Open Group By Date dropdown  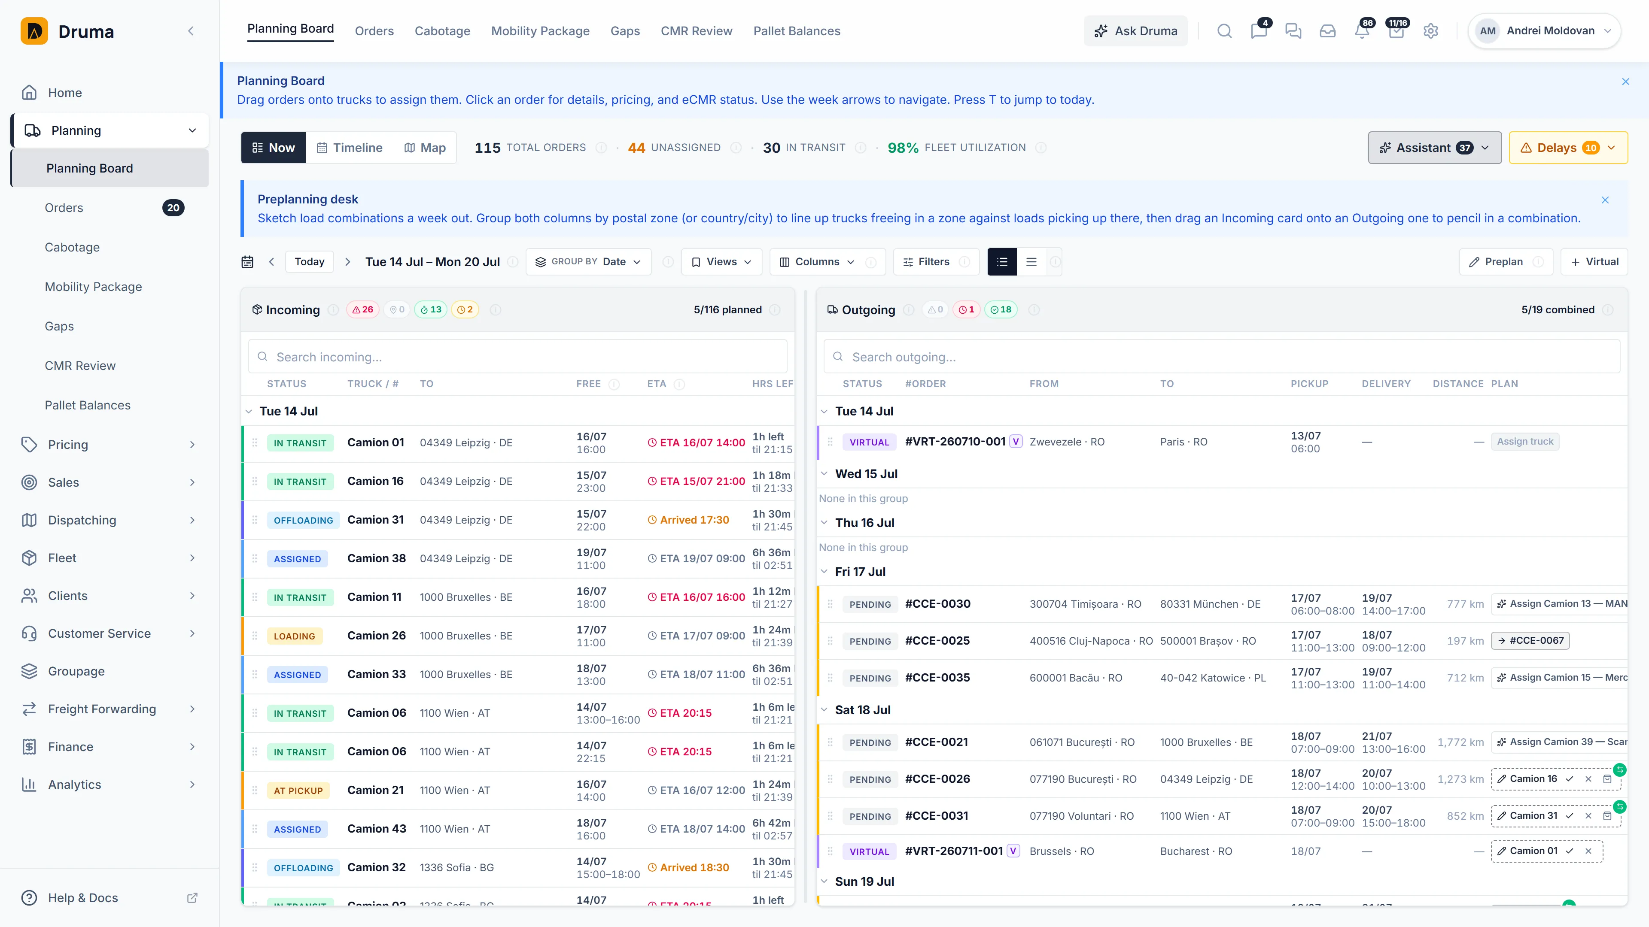pos(588,262)
